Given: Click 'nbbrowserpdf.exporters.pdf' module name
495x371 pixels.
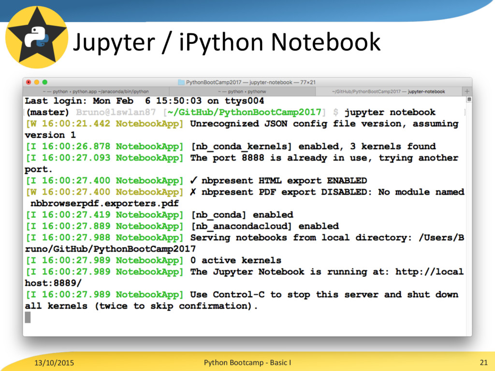Looking at the screenshot, I should point(104,203).
